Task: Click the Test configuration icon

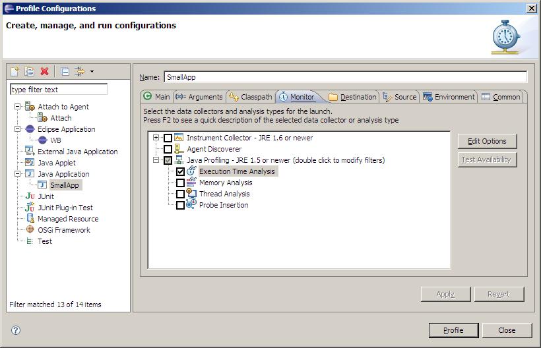Action: [x=30, y=241]
